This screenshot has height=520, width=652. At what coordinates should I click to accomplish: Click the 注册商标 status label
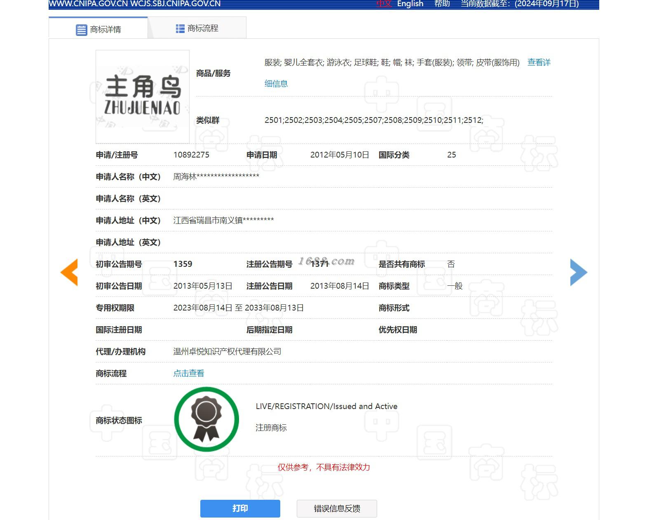point(271,428)
